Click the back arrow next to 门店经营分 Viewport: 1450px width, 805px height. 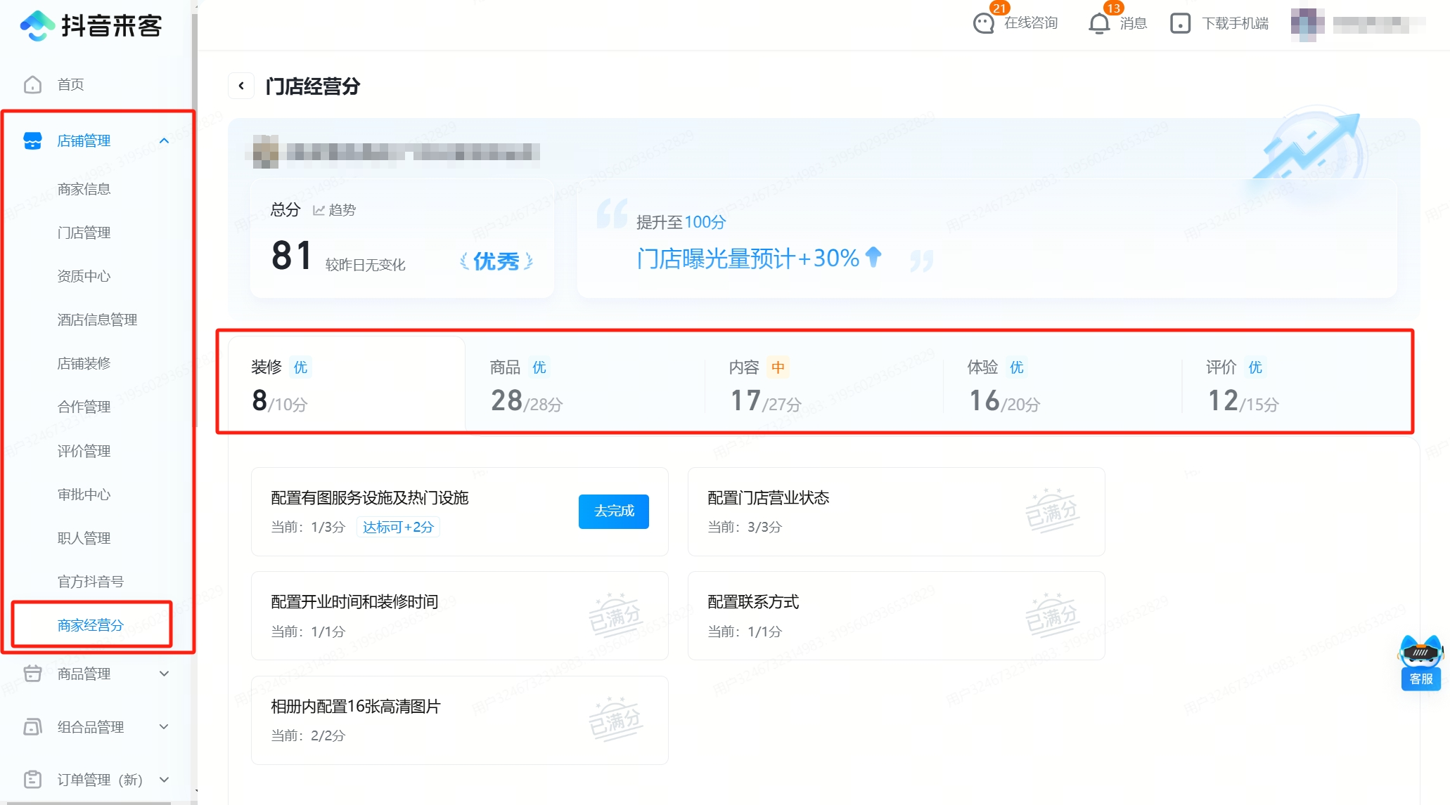[241, 86]
